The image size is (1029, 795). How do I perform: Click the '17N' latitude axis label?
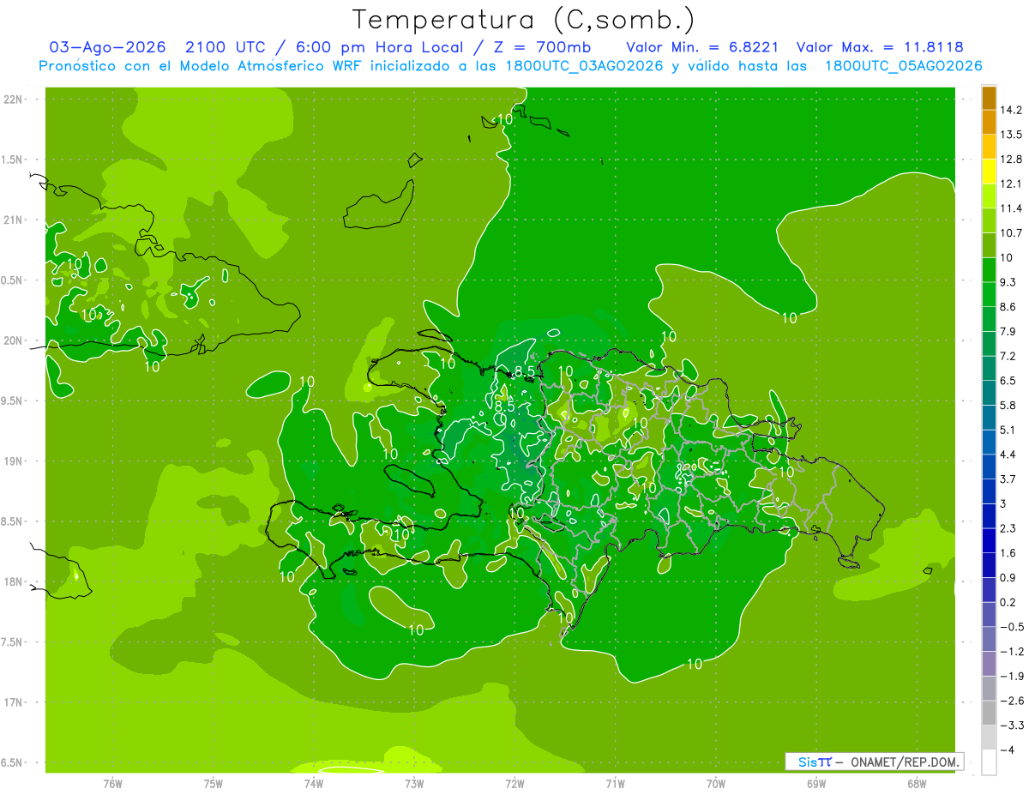point(14,702)
